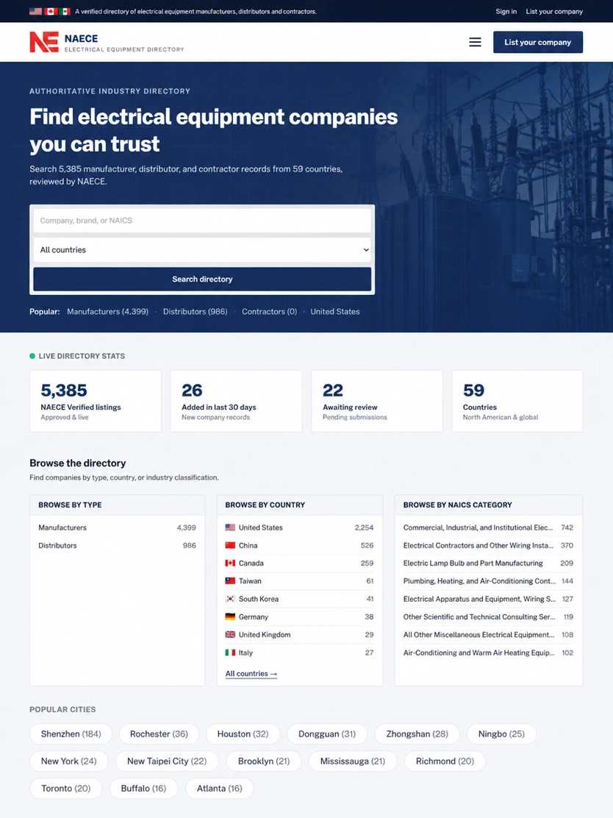Click the 5,385 NAECE Verified listings card

point(96,401)
